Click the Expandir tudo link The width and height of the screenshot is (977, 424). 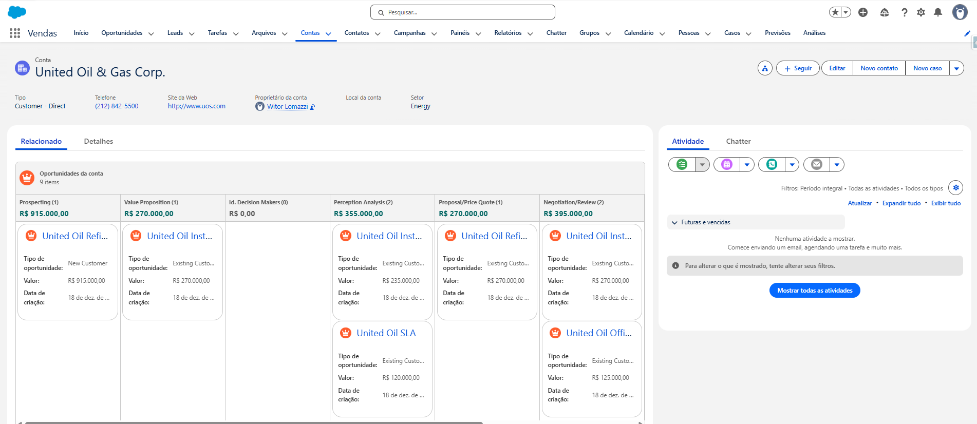(x=901, y=203)
